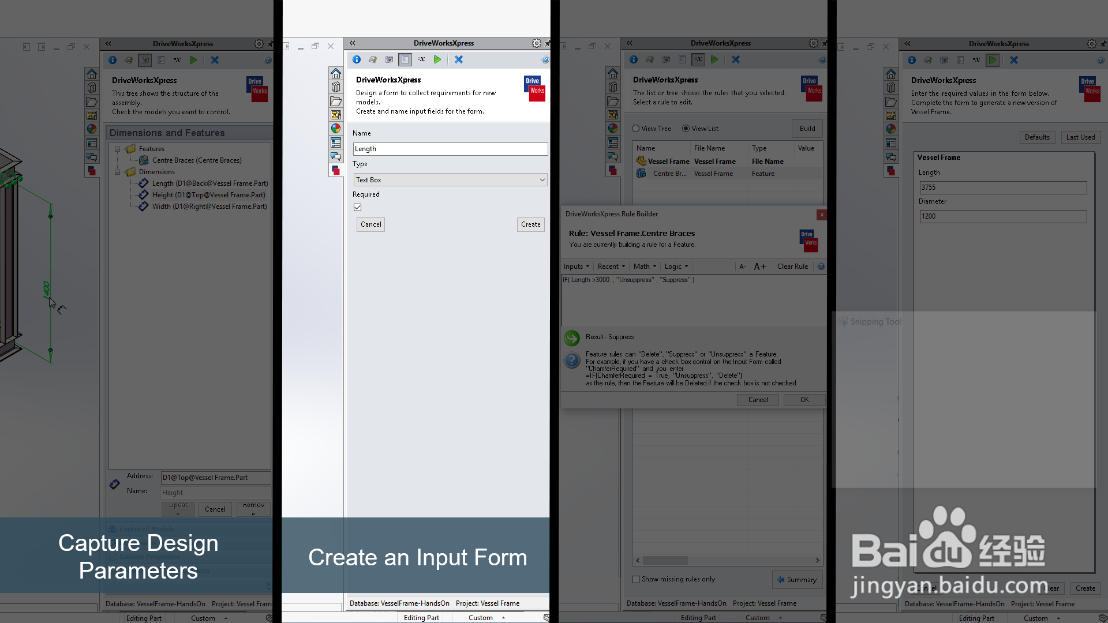Select the View Tree radio button
Image resolution: width=1108 pixels, height=623 pixels.
635,129
